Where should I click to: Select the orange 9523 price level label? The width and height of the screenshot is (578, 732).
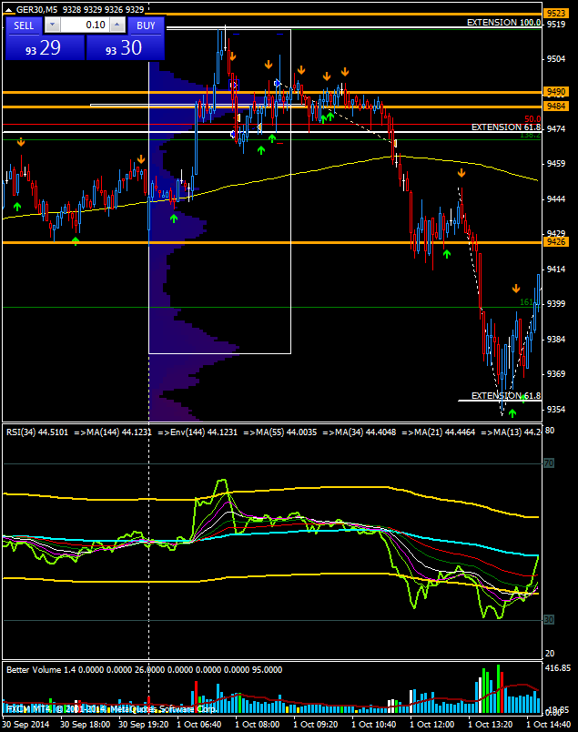[554, 13]
